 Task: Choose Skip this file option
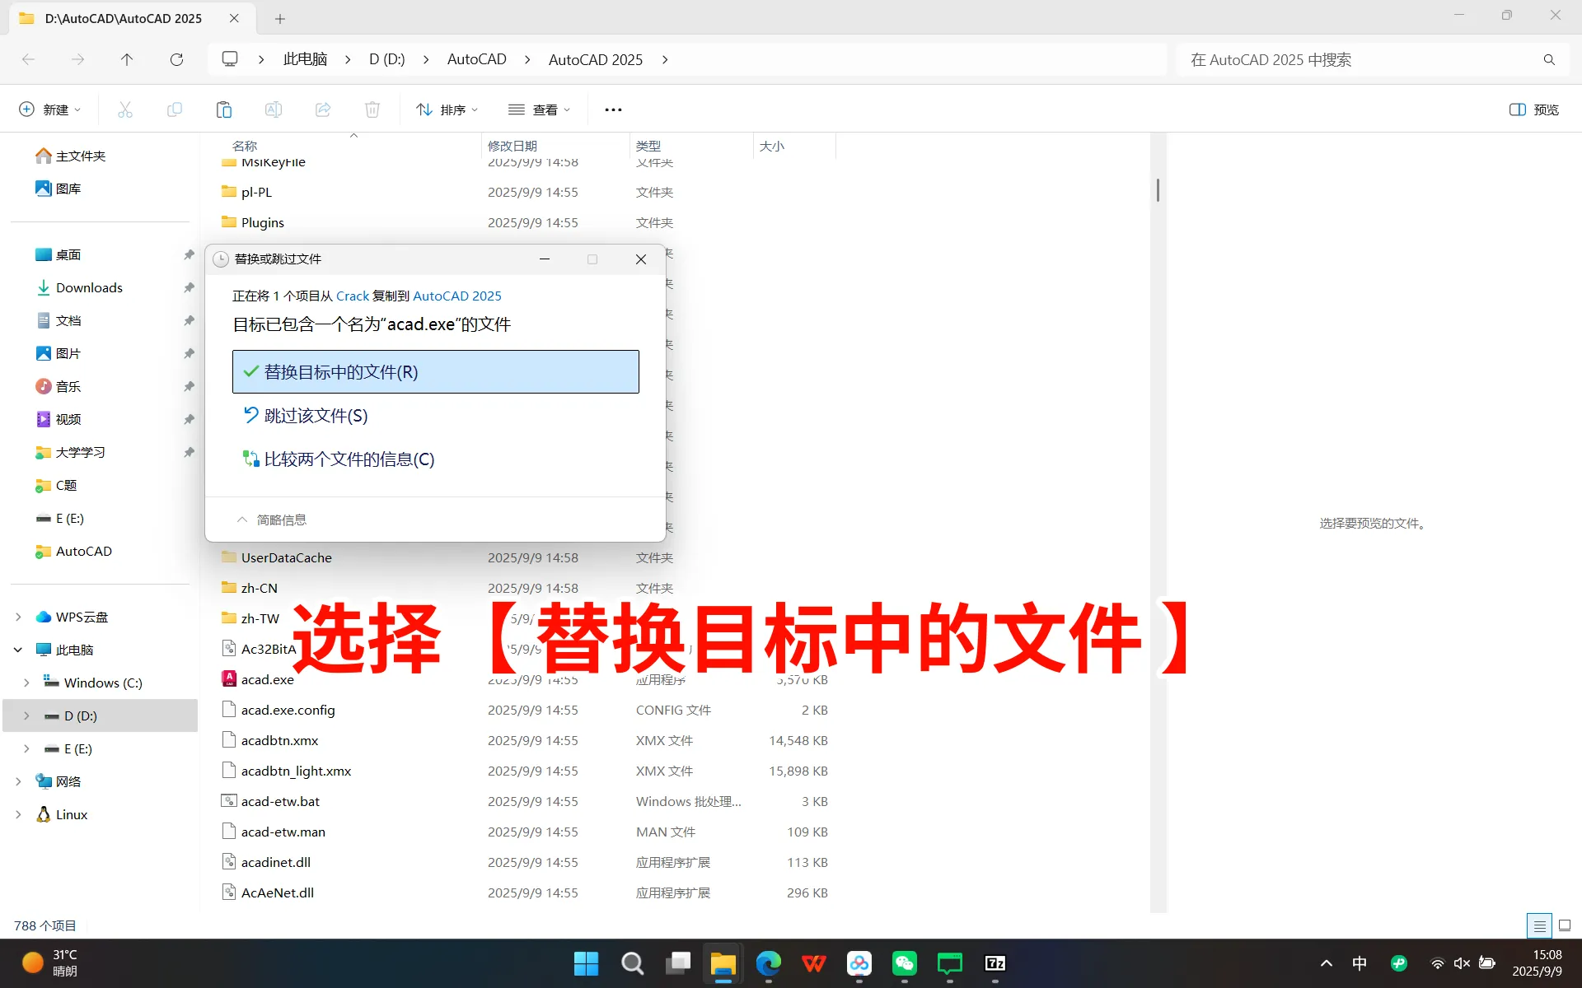pyautogui.click(x=316, y=416)
